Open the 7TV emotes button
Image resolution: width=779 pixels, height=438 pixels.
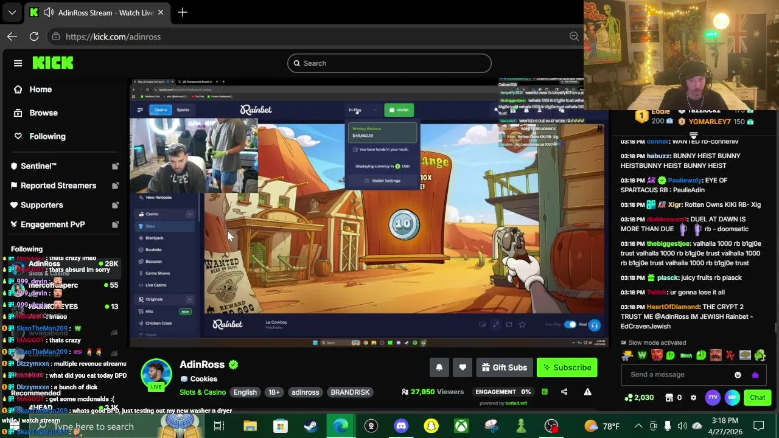[x=713, y=398]
